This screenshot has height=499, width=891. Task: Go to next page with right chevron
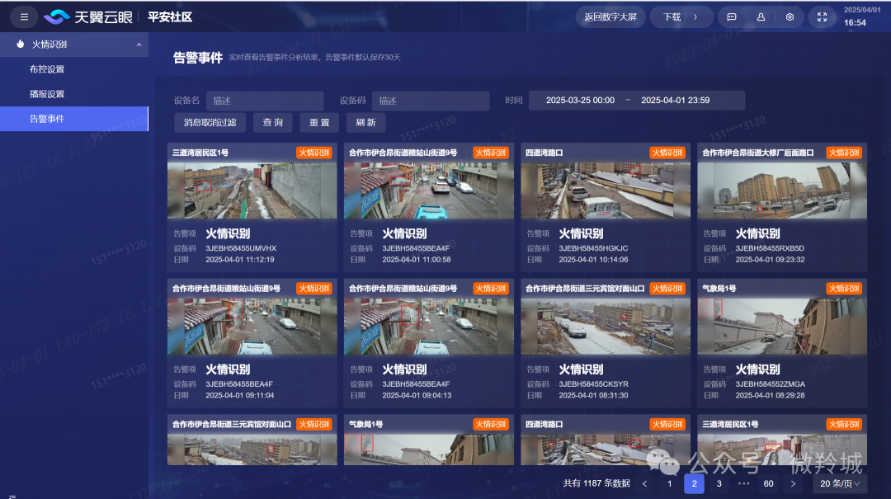point(794,483)
